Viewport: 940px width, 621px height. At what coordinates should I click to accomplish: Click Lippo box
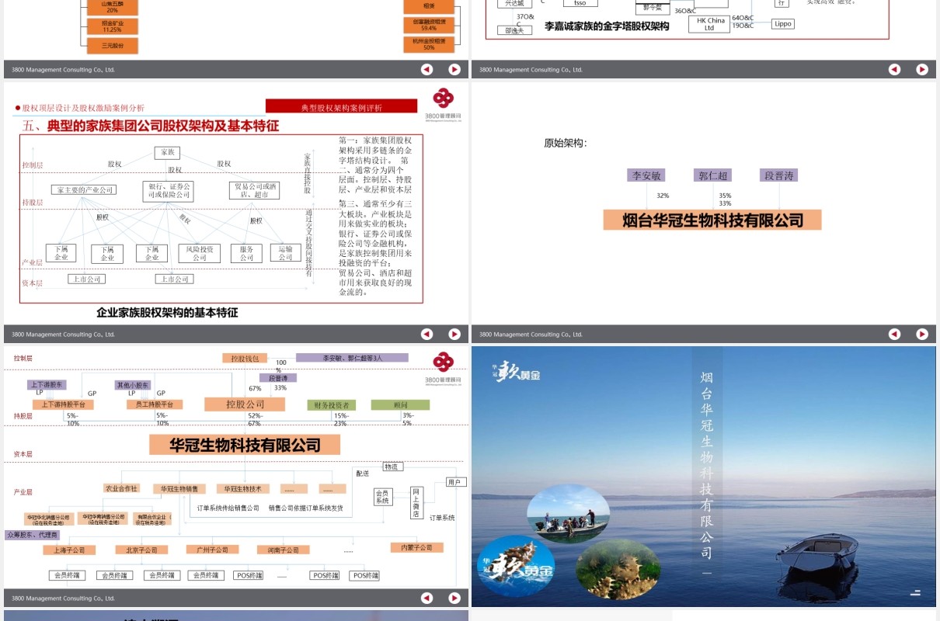pyautogui.click(x=783, y=24)
